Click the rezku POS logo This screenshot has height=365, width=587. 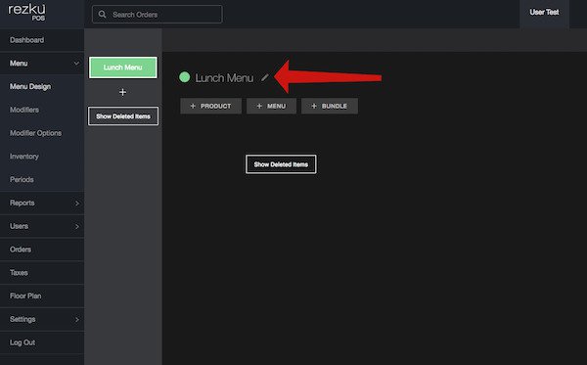[27, 13]
